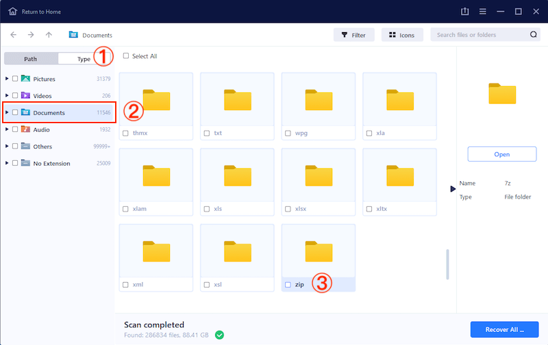548x345 pixels.
Task: Click the No Extension category icon
Action: coord(25,163)
